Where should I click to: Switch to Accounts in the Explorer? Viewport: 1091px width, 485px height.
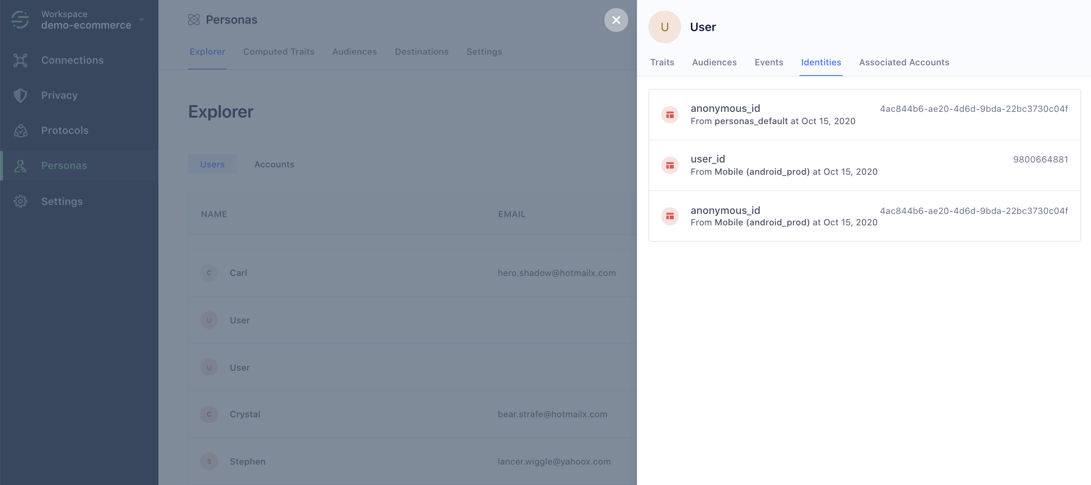click(274, 165)
